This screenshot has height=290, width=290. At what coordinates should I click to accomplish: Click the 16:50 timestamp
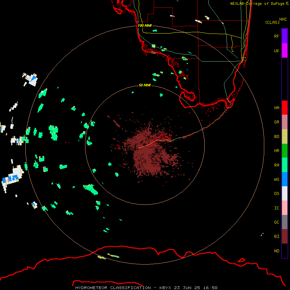[x=210, y=288]
